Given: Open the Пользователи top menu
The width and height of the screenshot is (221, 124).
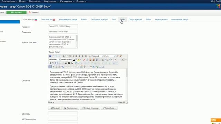Looking at the screenshot, I should pos(9,1).
